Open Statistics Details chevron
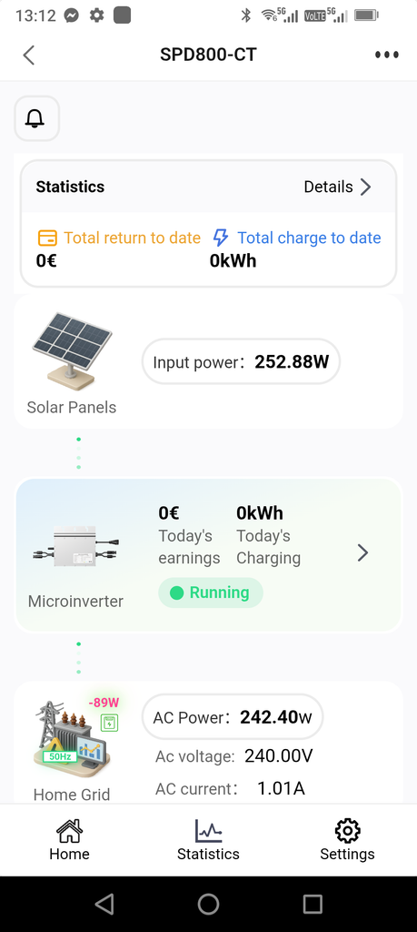 366,187
